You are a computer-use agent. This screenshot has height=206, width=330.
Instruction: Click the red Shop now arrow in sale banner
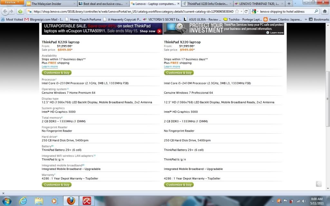159,31
